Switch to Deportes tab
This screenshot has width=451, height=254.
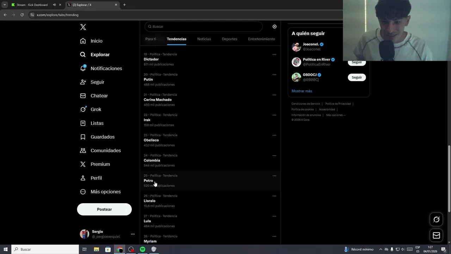[x=229, y=39]
